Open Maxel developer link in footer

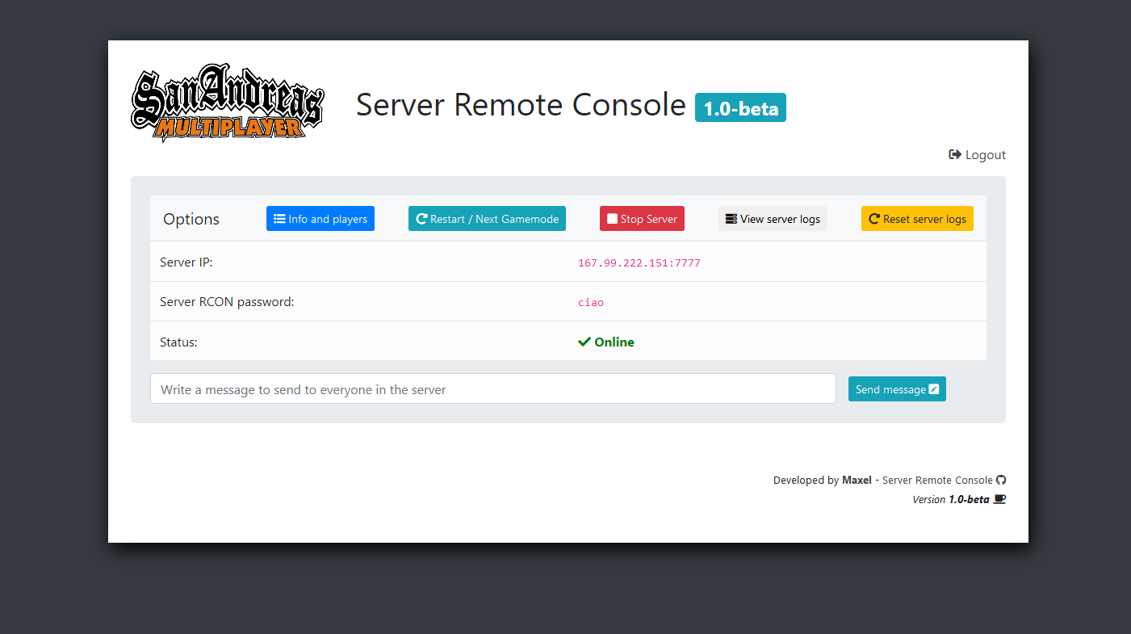point(857,480)
